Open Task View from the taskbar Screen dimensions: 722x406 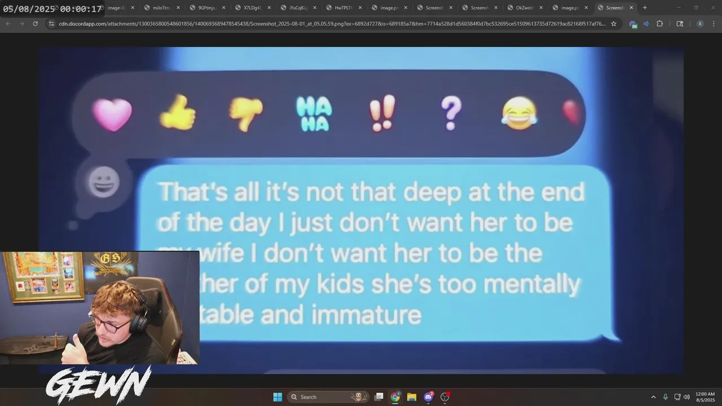(x=379, y=397)
